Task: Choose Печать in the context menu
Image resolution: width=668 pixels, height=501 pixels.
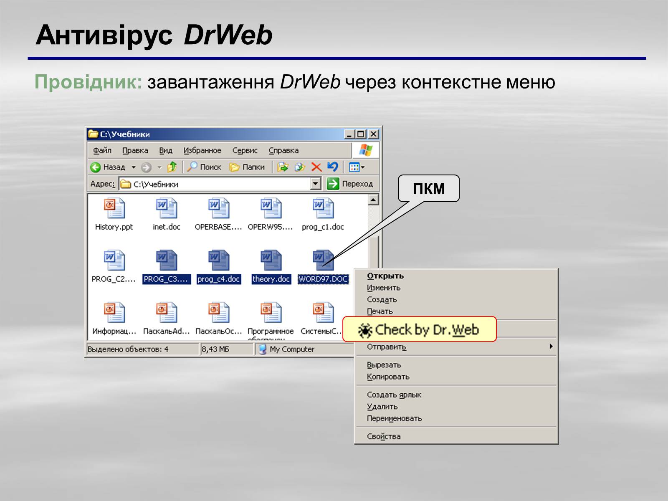Action: click(456, 311)
